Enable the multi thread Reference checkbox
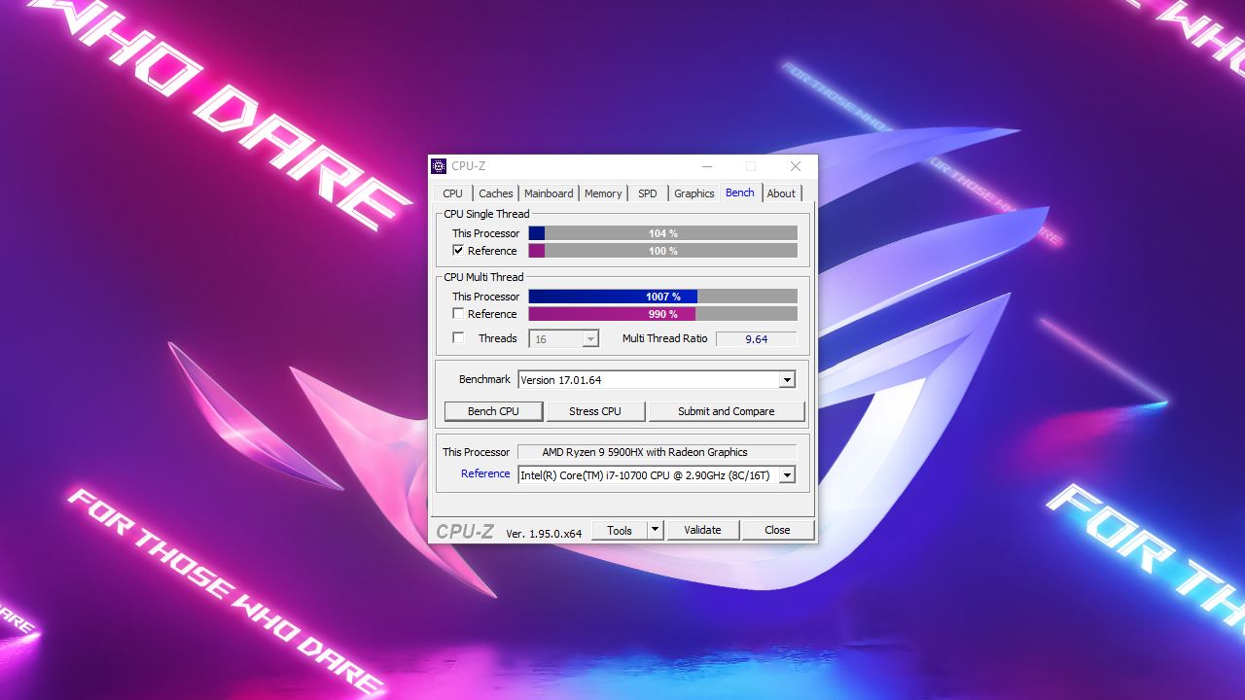The width and height of the screenshot is (1245, 700). coord(457,313)
